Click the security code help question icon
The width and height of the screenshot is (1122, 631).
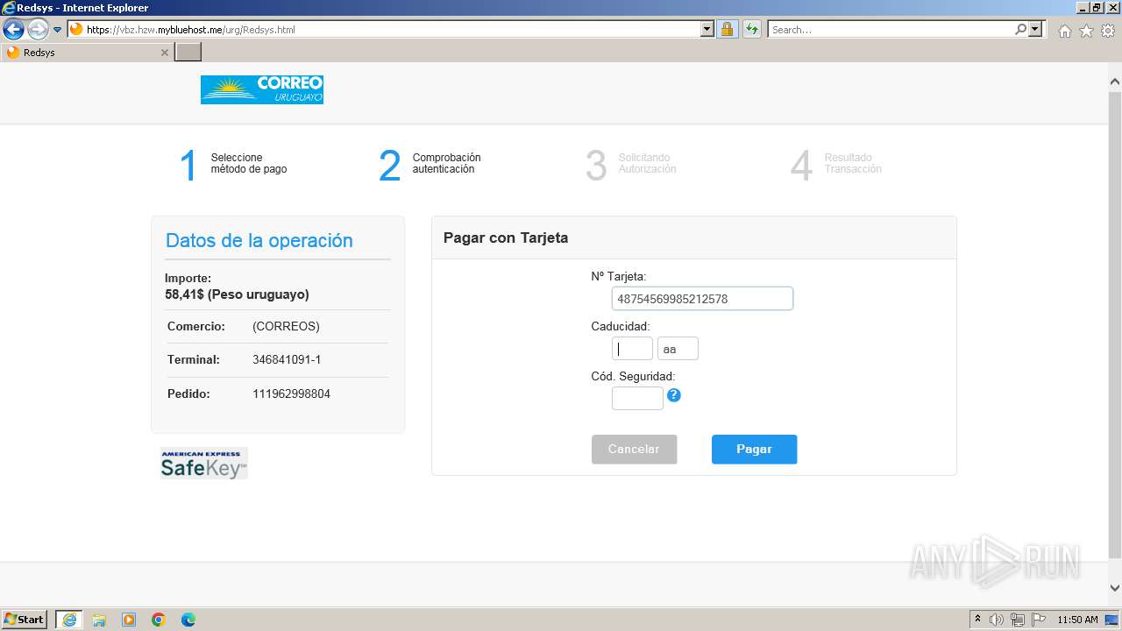[x=674, y=395]
